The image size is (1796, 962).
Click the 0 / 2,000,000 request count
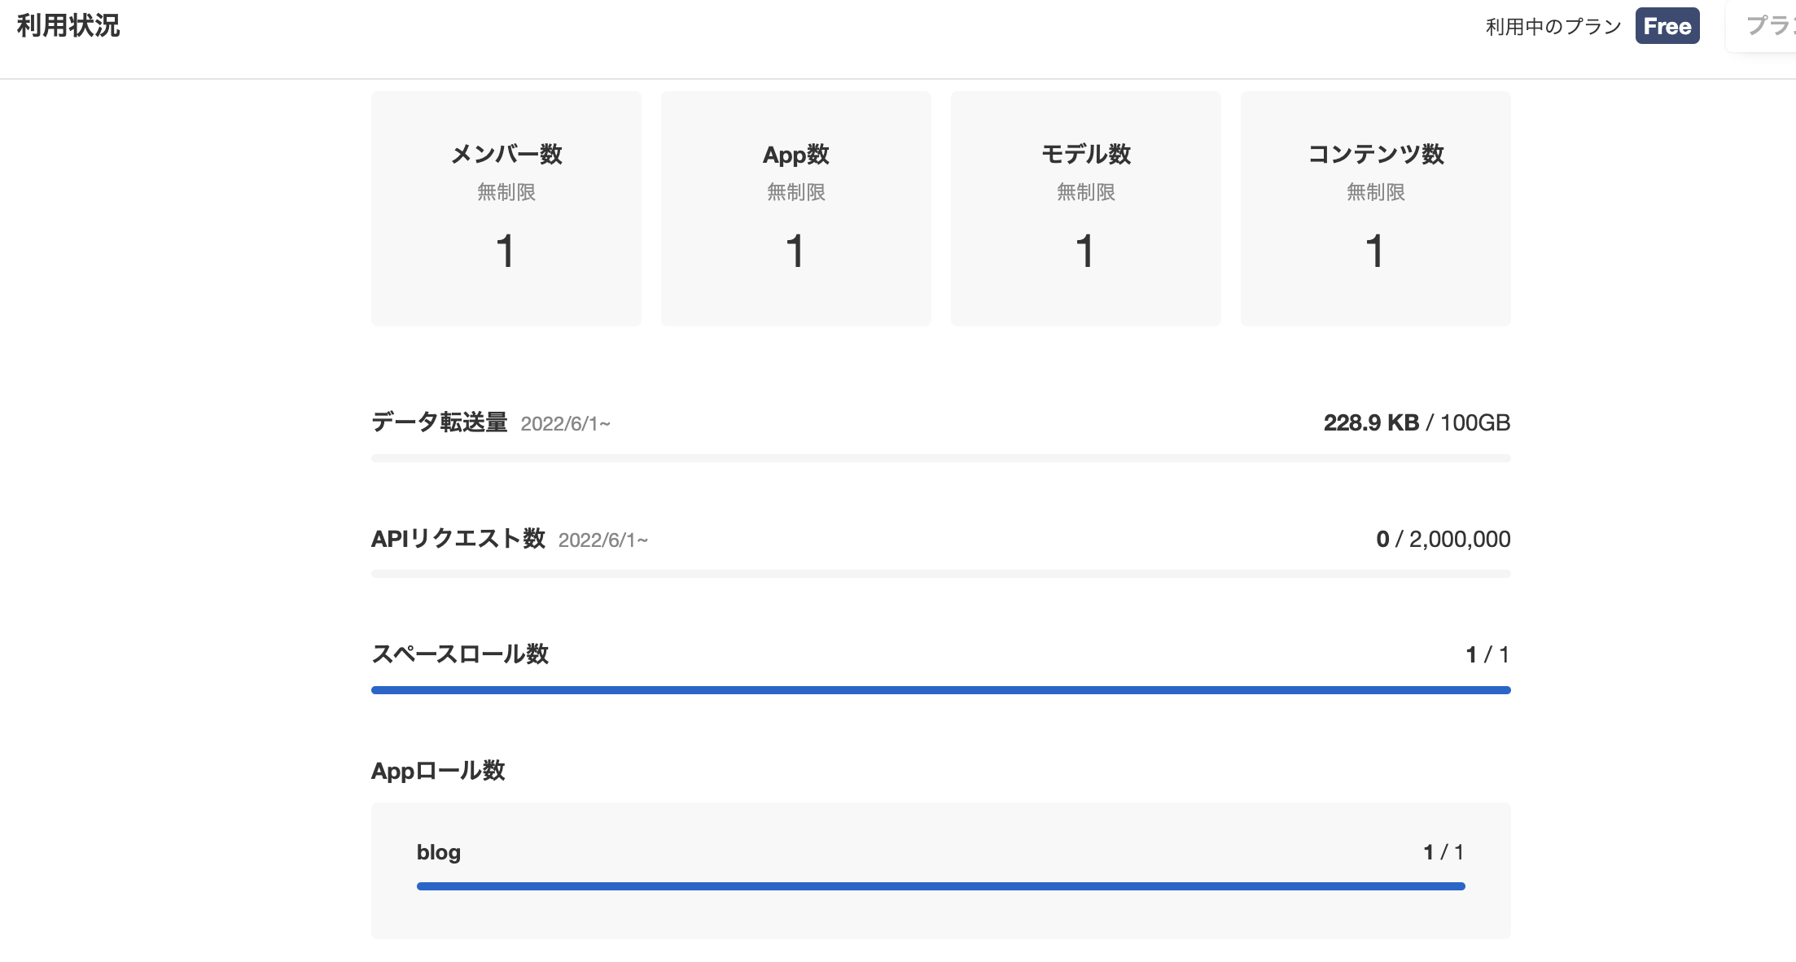(x=1443, y=539)
